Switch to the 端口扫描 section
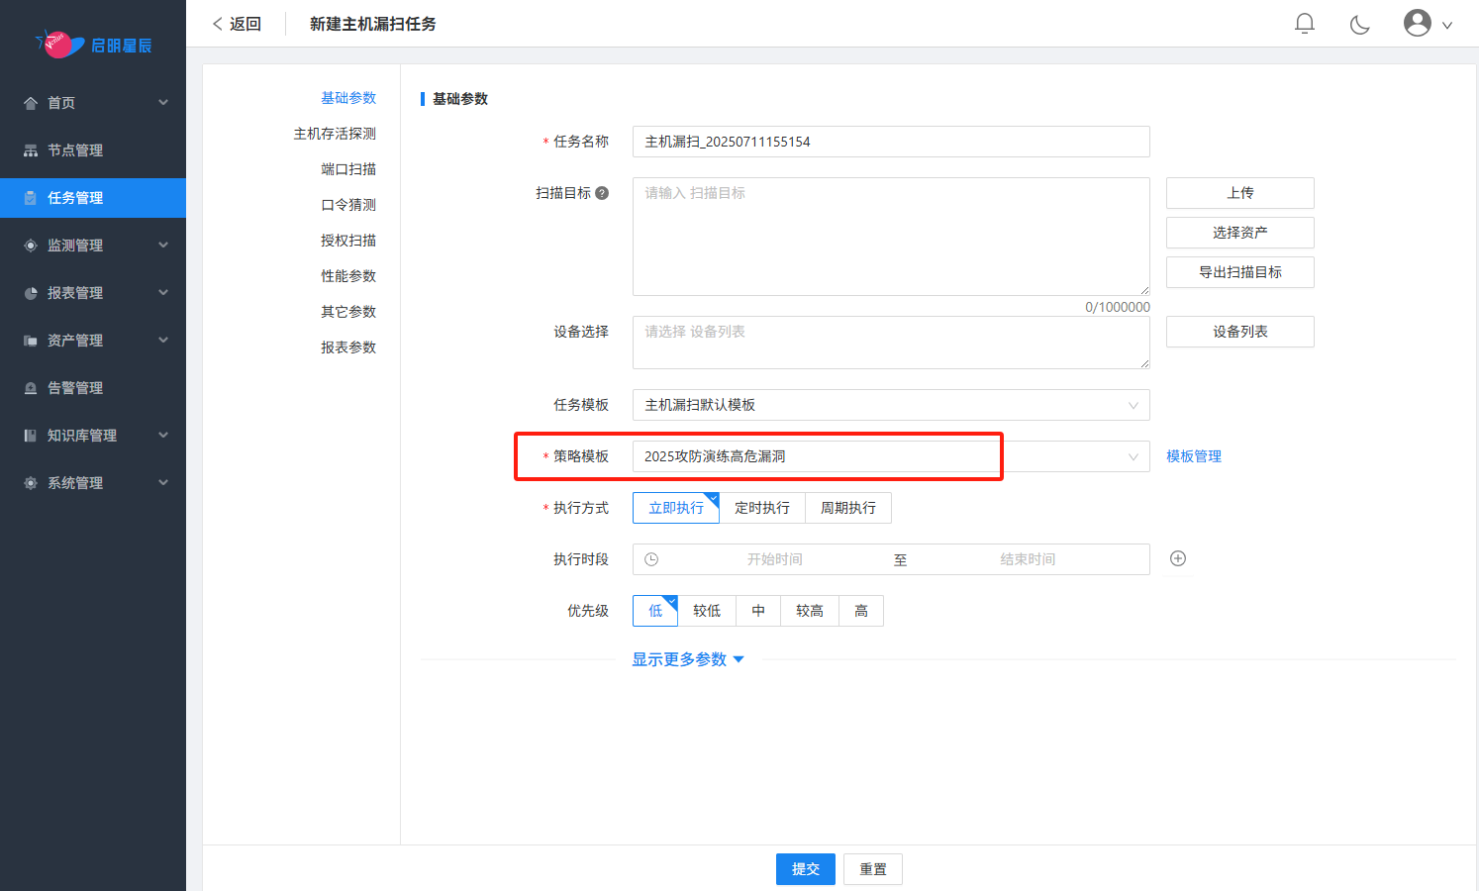1479x891 pixels. [x=348, y=168]
